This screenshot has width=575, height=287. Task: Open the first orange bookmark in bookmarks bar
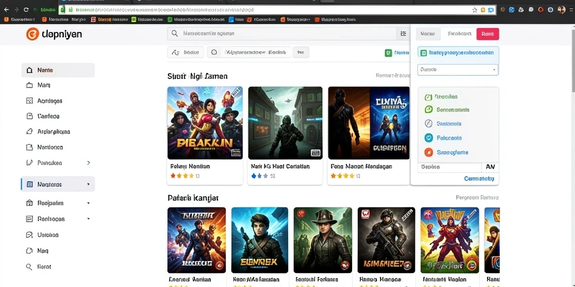[x=20, y=20]
